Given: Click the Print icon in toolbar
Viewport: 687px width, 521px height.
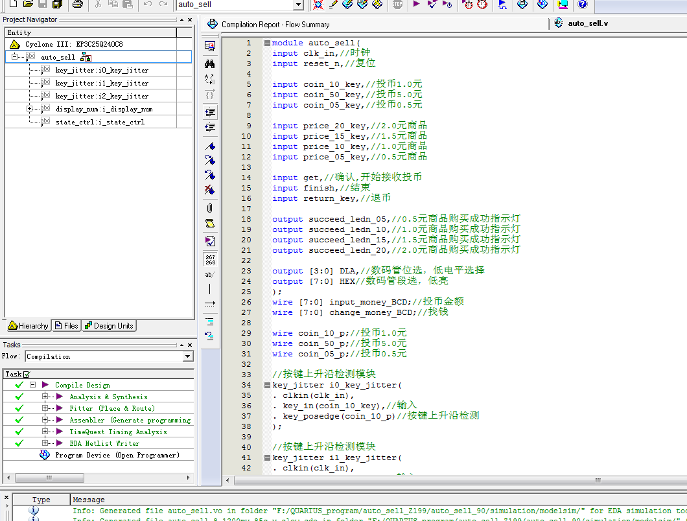Looking at the screenshot, I should point(77,5).
